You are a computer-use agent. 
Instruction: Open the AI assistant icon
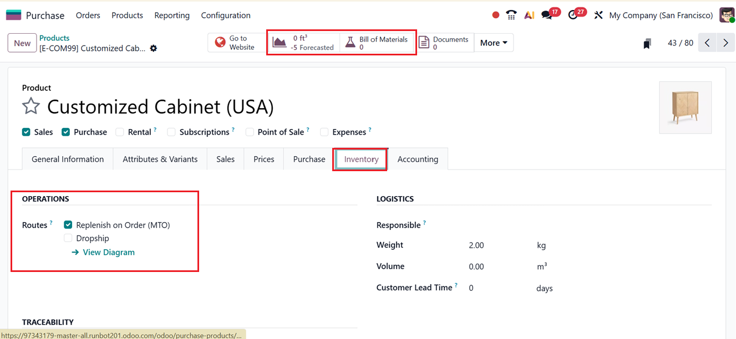pyautogui.click(x=529, y=15)
